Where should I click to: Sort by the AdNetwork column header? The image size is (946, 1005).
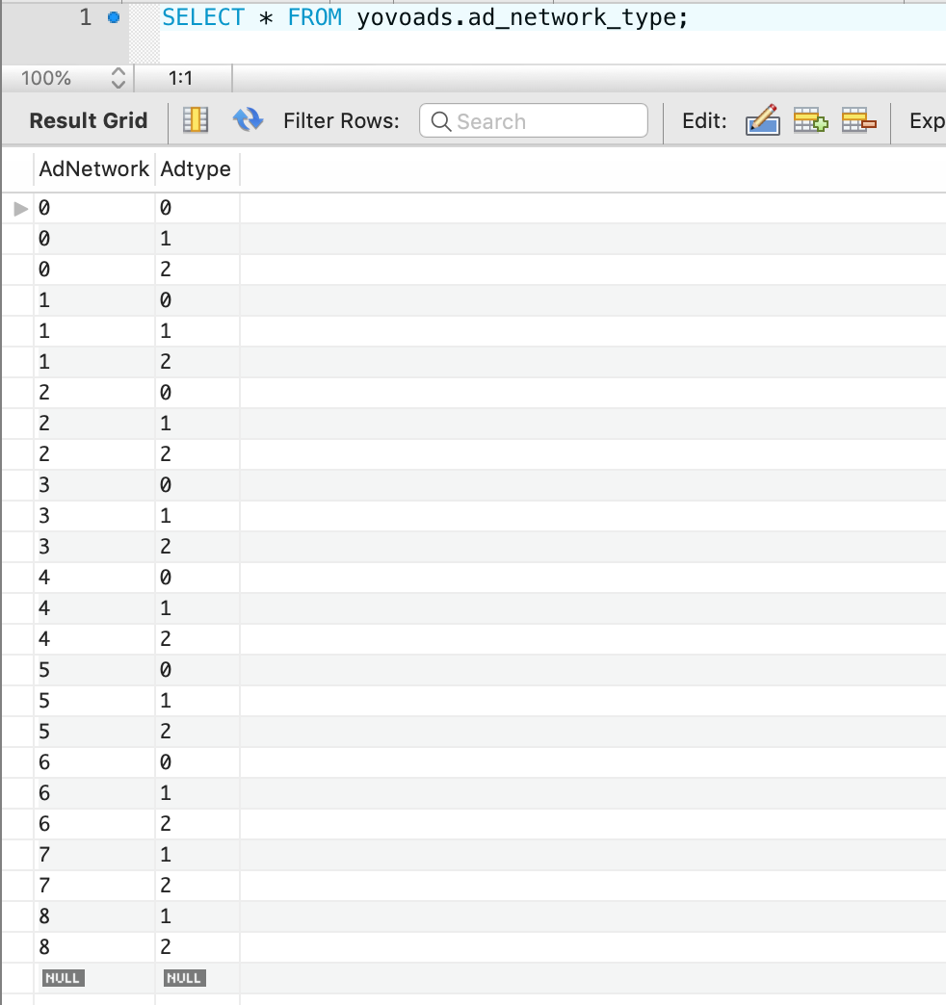click(x=93, y=169)
